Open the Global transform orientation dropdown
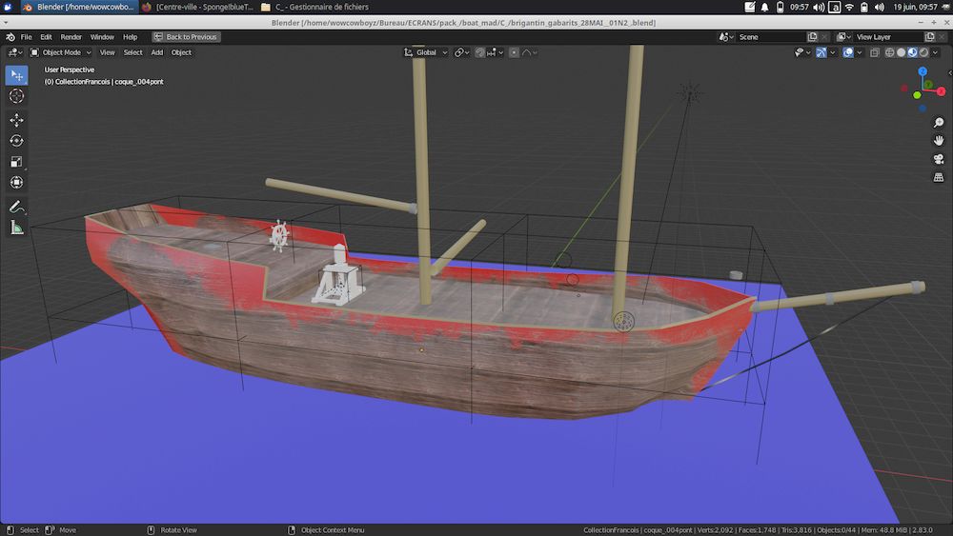This screenshot has height=536, width=953. 430,52
